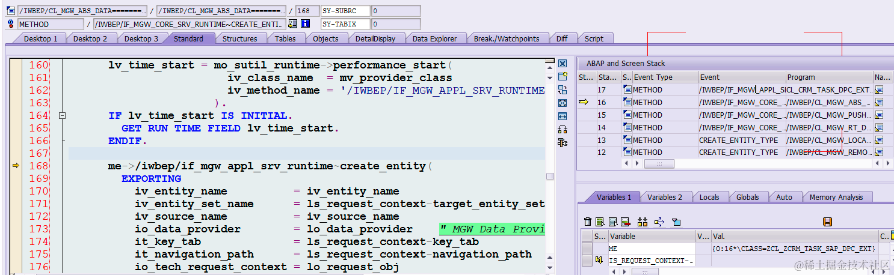Click the swap tool icon in vertical toolbar
Image resolution: width=894 pixels, height=275 pixels.
click(563, 89)
